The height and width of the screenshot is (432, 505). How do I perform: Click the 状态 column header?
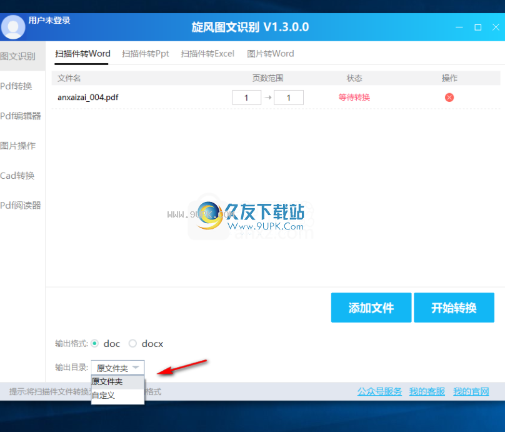(354, 78)
